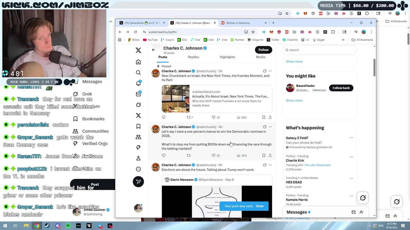Open more options on Elections post
Viewport: 410px width, 230px height.
270,165
